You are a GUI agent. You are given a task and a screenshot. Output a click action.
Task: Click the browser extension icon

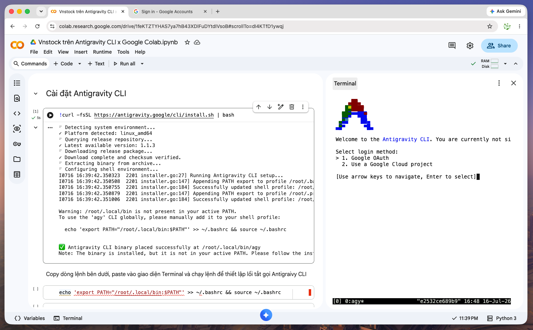(x=507, y=26)
